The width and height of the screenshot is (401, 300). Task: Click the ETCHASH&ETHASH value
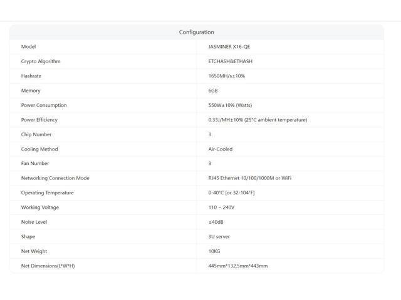pos(231,61)
